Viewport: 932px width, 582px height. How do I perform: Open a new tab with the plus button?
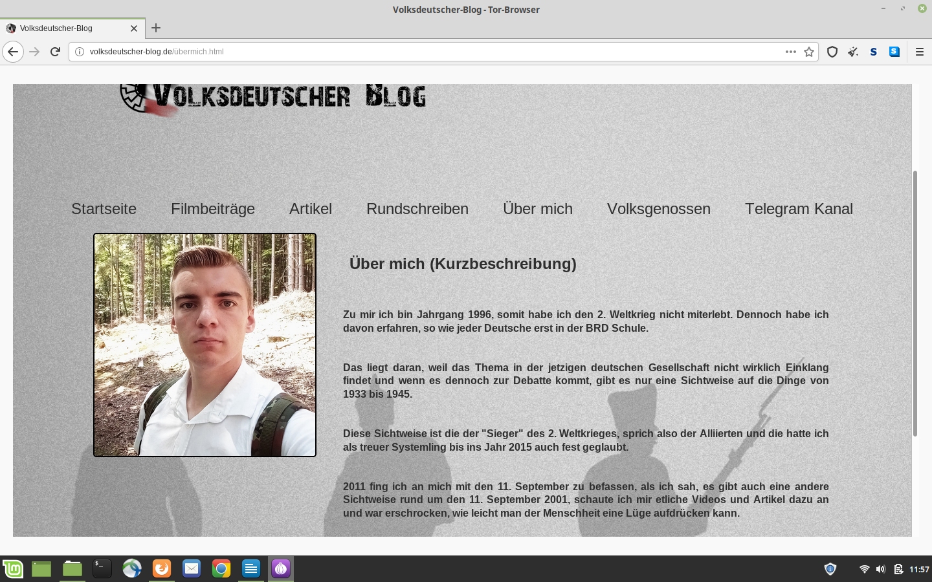(156, 28)
